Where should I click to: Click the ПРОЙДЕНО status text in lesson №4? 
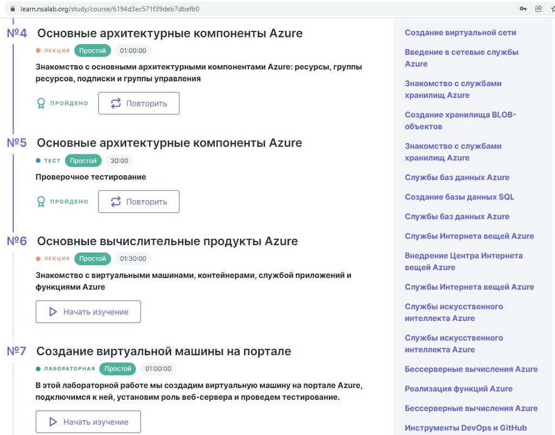pos(69,104)
